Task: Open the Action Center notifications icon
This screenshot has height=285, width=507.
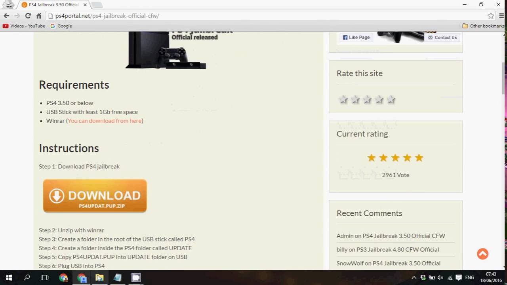Action: [x=459, y=277]
